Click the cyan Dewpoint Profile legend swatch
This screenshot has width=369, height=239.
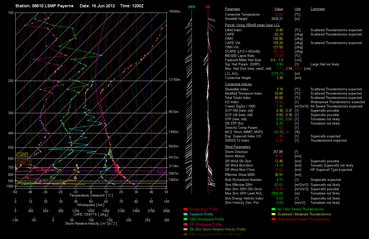(185, 214)
